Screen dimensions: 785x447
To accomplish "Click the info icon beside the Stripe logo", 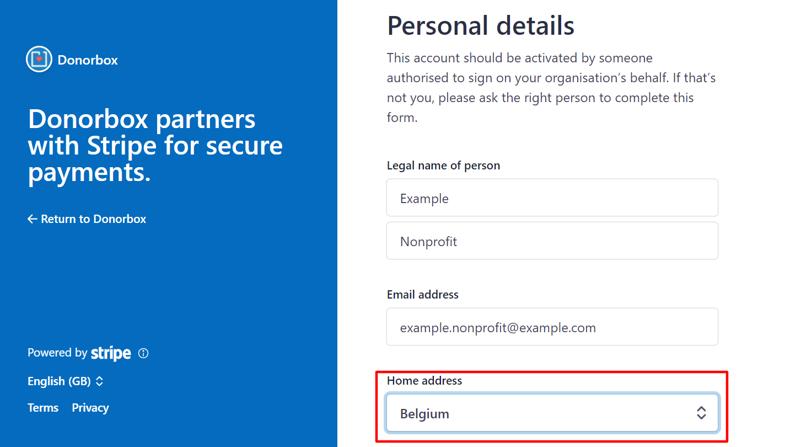I will pos(143,353).
